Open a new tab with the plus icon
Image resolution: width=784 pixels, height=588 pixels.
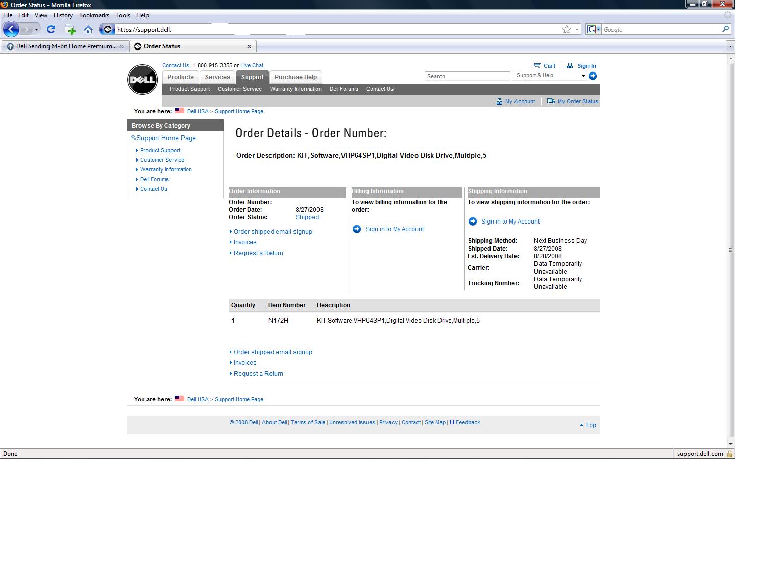point(70,30)
